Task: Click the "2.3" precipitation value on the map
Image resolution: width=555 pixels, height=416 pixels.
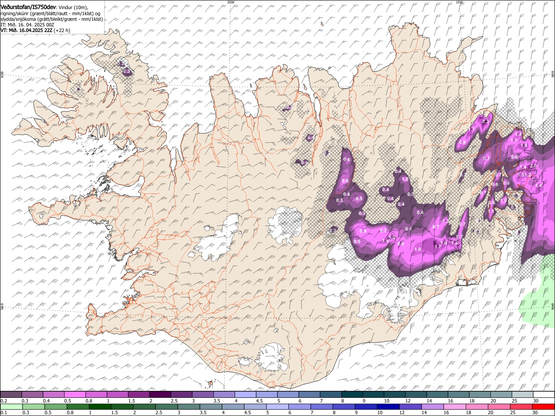Action: 486,122
